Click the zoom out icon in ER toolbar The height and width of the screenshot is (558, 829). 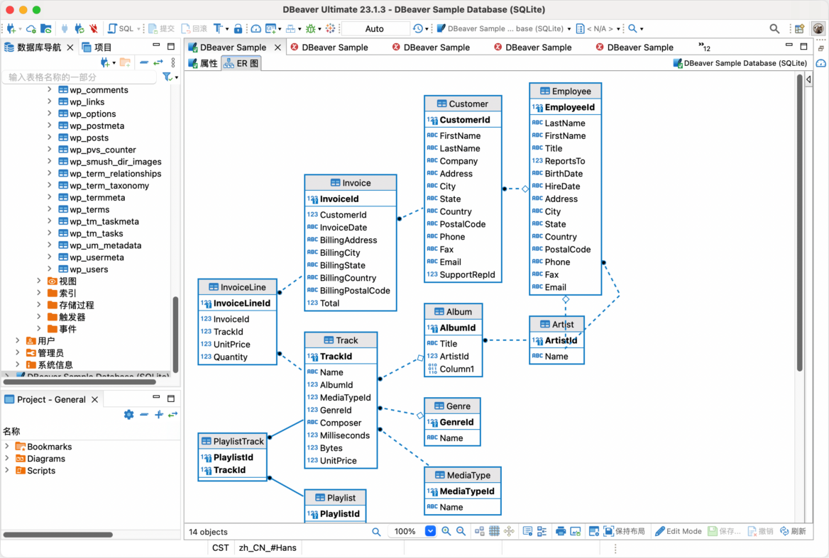coord(461,531)
